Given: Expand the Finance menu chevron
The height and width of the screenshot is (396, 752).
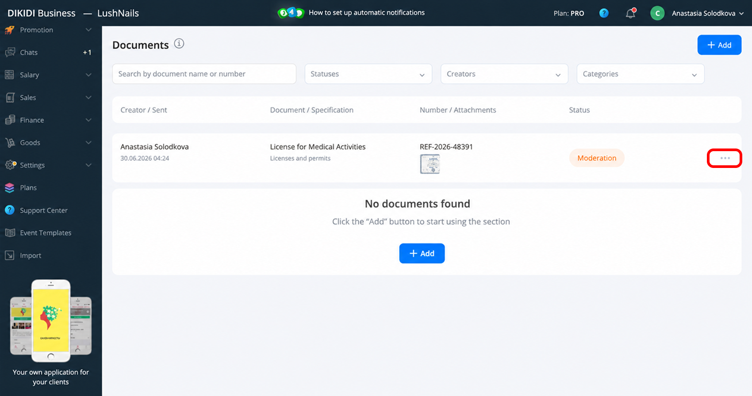Looking at the screenshot, I should pos(88,120).
